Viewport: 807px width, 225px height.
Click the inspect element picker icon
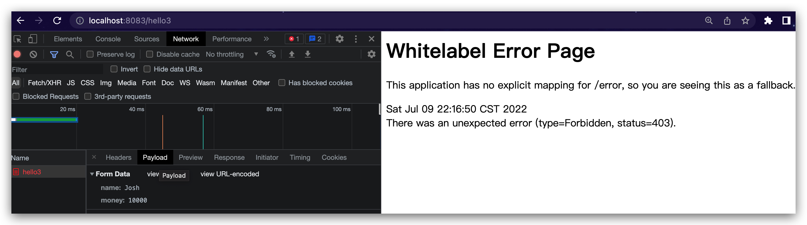(x=18, y=39)
